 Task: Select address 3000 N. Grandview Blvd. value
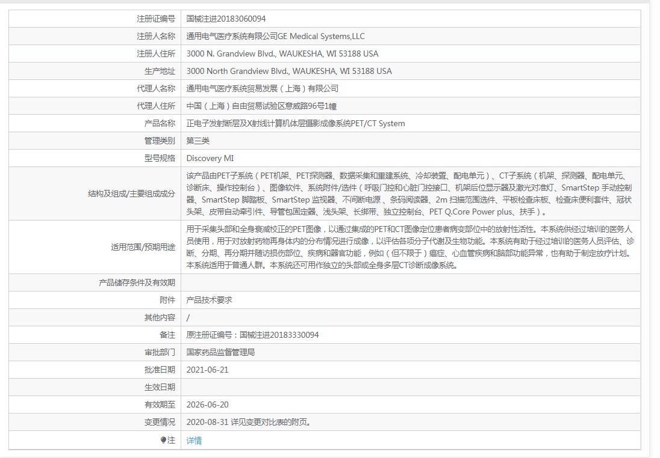(282, 53)
